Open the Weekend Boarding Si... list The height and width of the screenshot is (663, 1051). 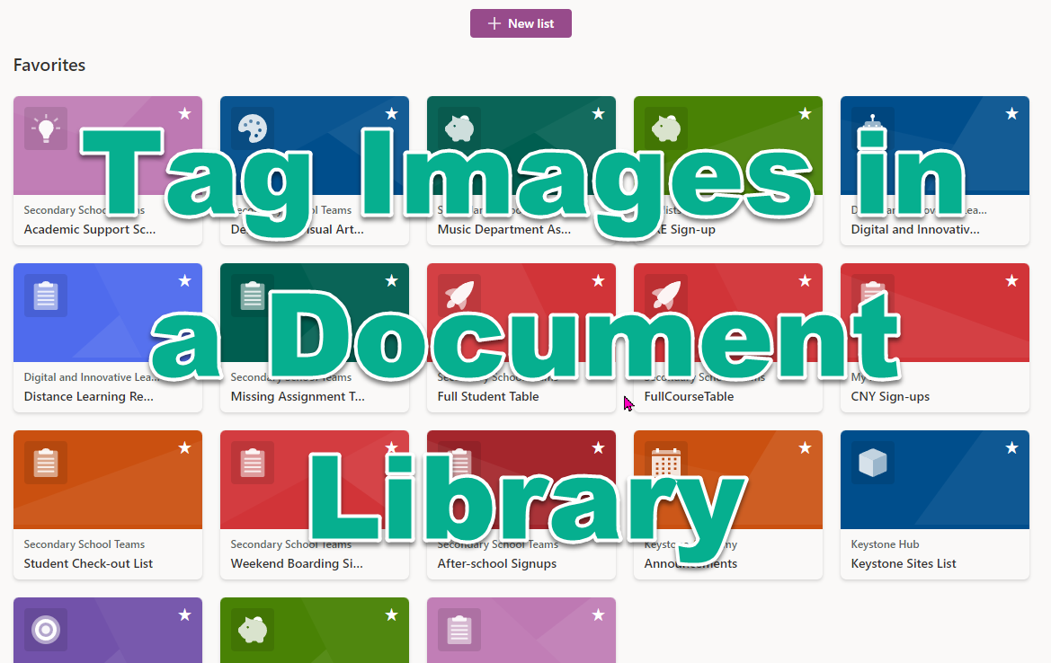coord(297,563)
